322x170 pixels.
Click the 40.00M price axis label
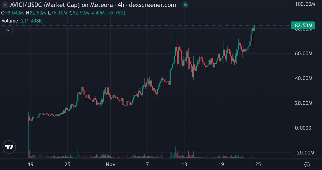(x=303, y=78)
